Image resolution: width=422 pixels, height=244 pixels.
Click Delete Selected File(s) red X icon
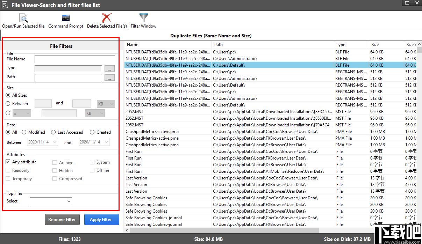(107, 18)
